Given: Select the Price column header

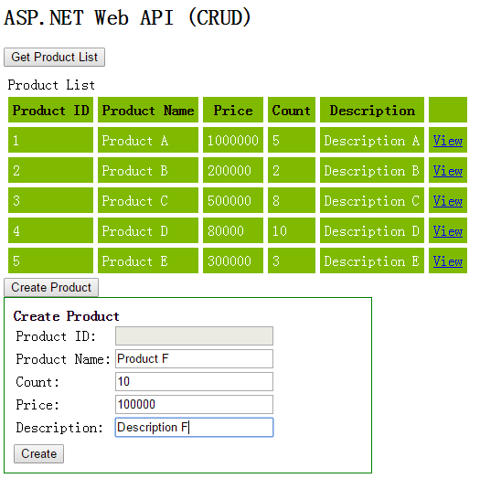Looking at the screenshot, I should pos(233,110).
